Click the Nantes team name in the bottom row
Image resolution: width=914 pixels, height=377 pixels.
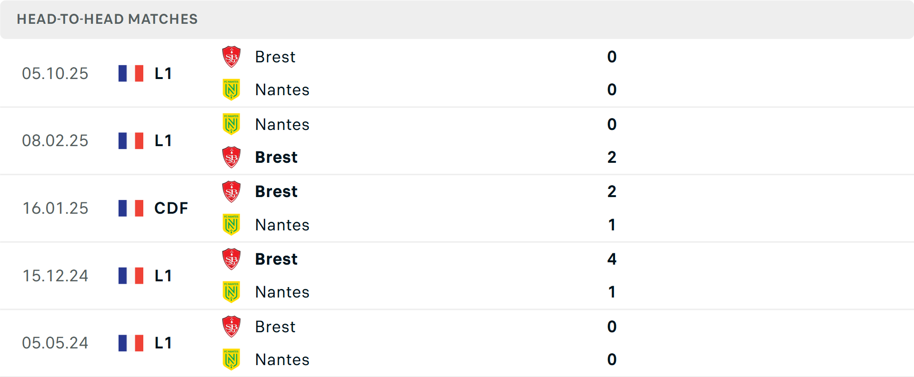282,359
